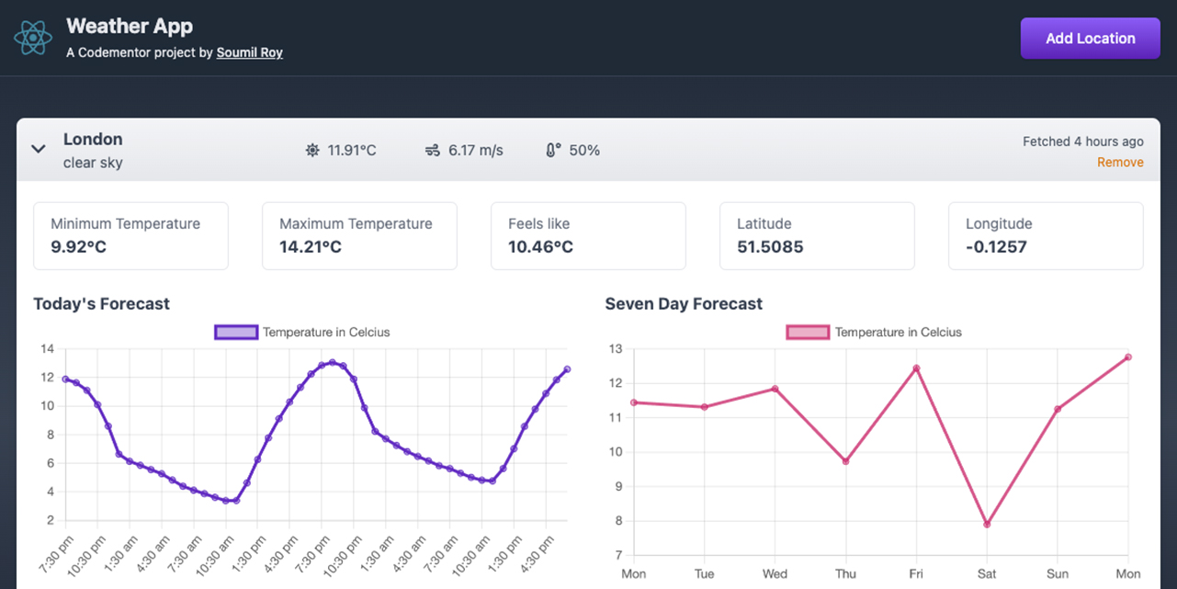
Task: Open the Soumil Roy profile link
Action: [249, 52]
